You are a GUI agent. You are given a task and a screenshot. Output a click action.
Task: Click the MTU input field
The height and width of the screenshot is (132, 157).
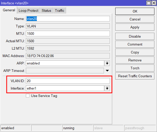click(68, 34)
